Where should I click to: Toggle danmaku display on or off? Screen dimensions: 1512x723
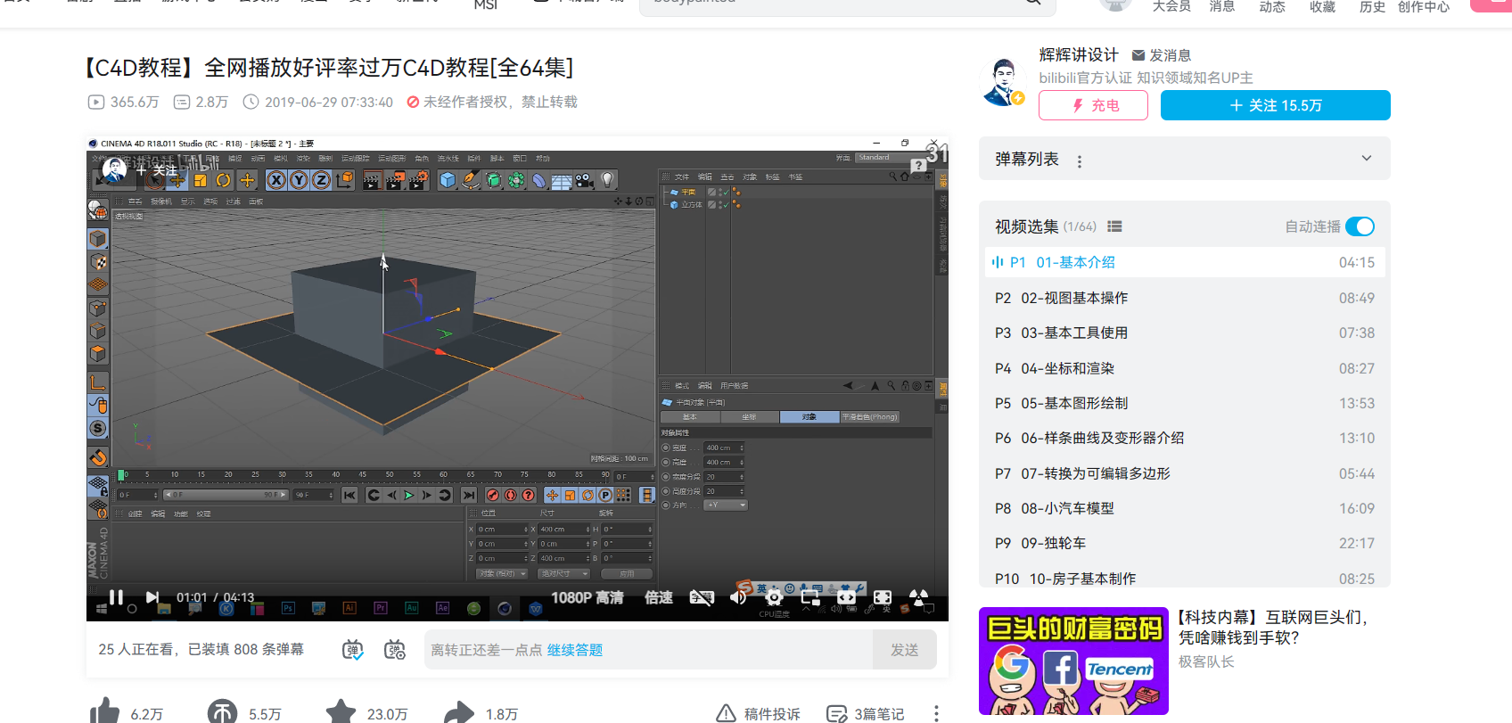pos(353,650)
